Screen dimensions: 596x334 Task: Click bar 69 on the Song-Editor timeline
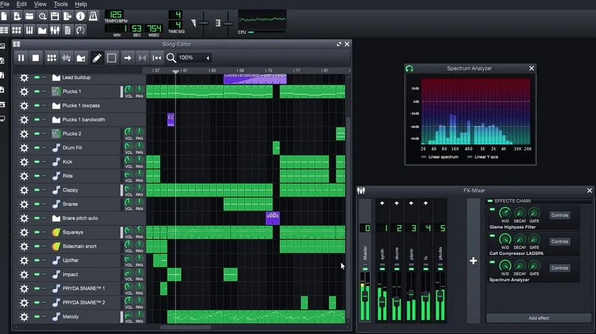[240, 71]
